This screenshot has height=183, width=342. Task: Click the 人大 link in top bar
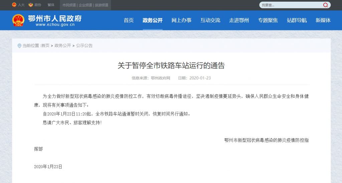(21, 5)
